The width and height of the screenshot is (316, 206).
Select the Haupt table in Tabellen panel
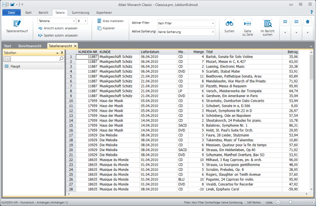point(15,66)
